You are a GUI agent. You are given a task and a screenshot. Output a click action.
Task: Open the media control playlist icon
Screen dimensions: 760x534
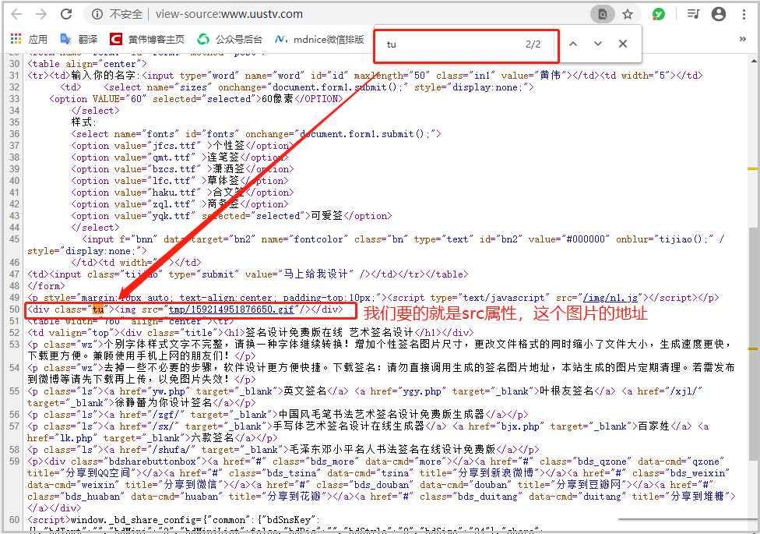(694, 14)
